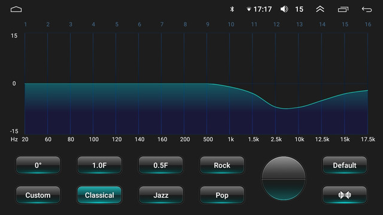This screenshot has width=383, height=215.
Task: Select band 12 at 2.5k
Action: click(x=275, y=84)
